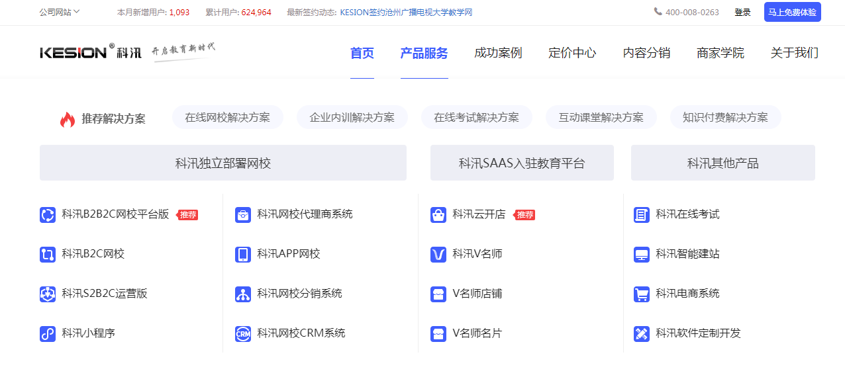Click the 科汛云开店 shopping bag icon
This screenshot has width=845, height=377.
click(x=438, y=215)
